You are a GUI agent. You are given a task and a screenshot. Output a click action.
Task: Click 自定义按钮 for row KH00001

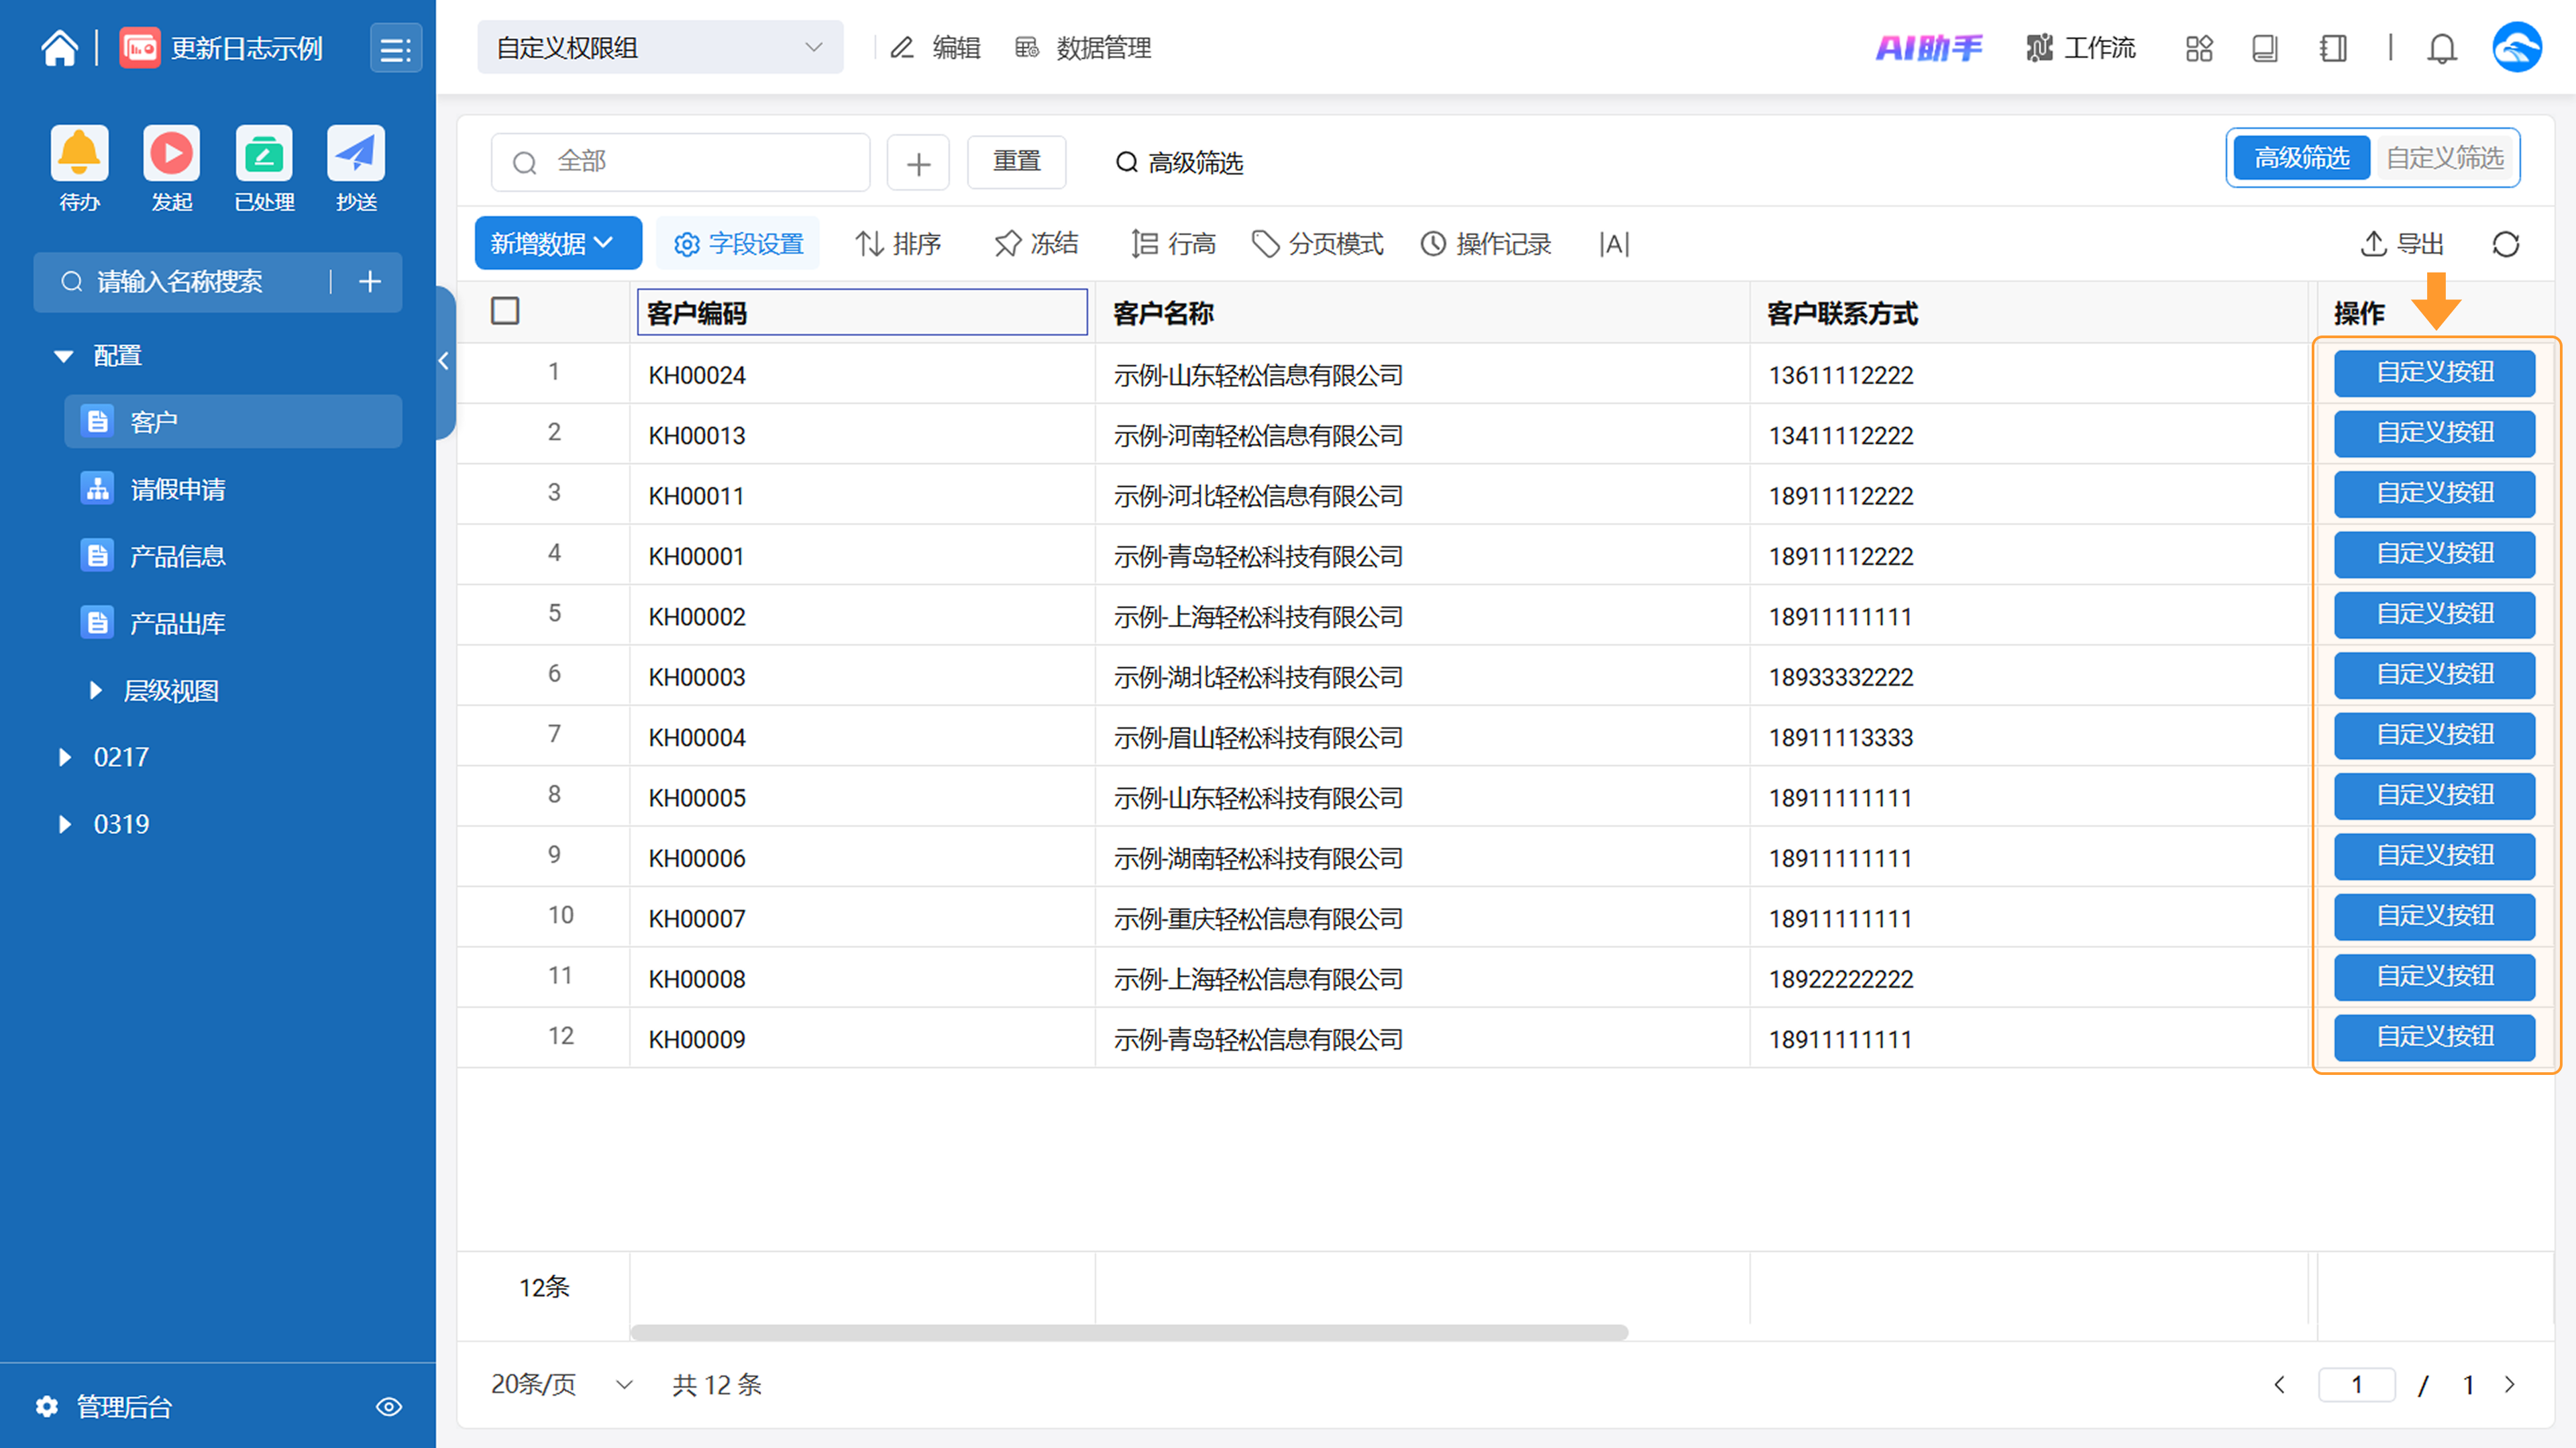(2434, 554)
